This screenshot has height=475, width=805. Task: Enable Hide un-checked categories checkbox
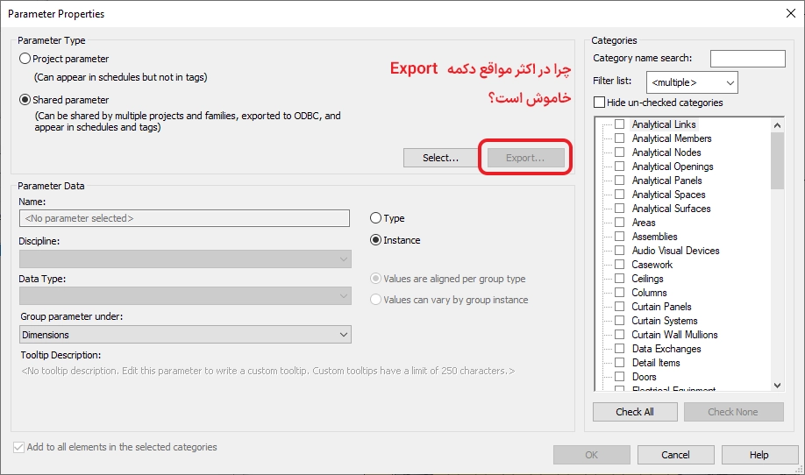pos(600,103)
